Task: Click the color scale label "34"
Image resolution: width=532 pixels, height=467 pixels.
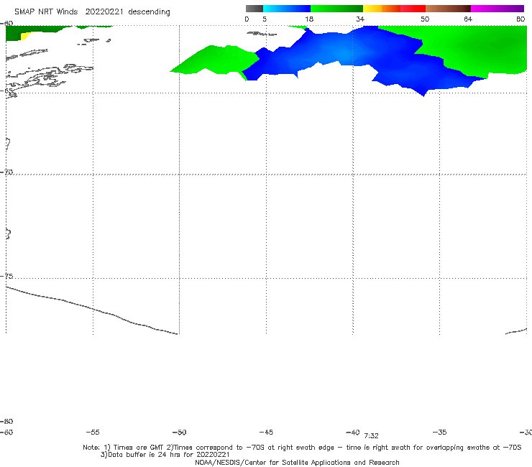Action: [x=360, y=19]
